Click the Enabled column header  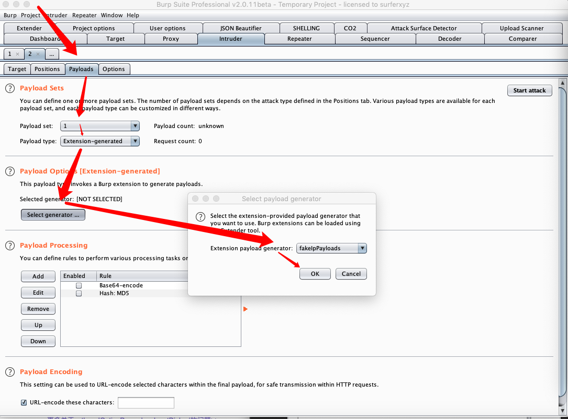click(x=78, y=276)
